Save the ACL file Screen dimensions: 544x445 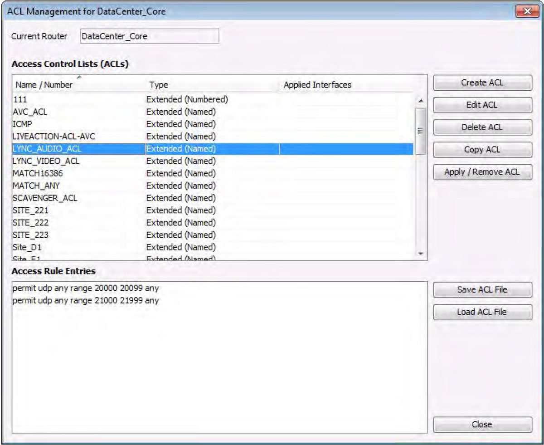(482, 290)
